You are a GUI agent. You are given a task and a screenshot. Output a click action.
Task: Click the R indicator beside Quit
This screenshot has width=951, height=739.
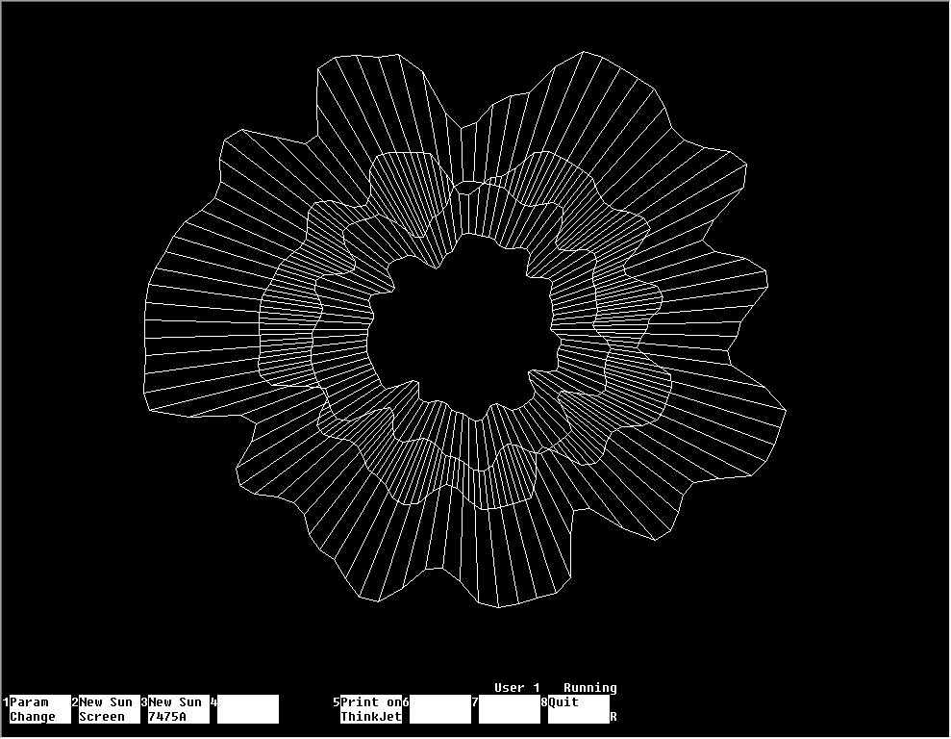click(613, 717)
